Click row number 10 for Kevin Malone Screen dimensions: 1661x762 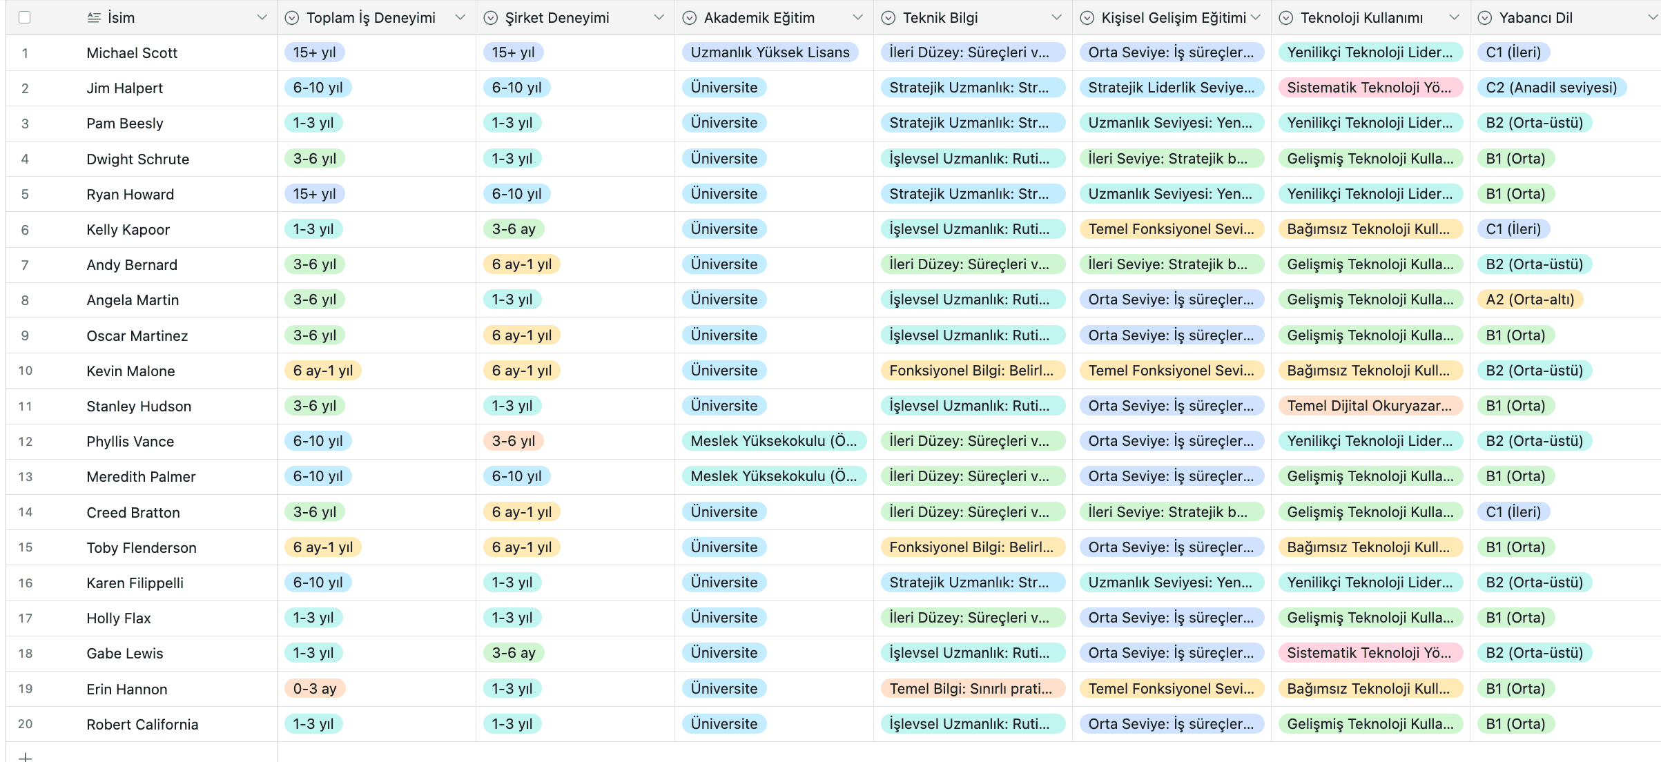click(x=25, y=371)
